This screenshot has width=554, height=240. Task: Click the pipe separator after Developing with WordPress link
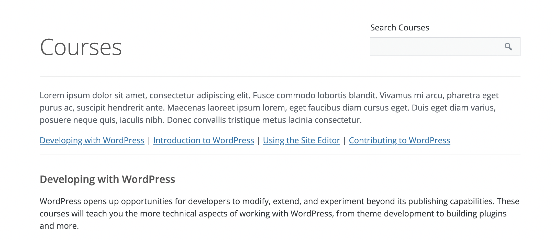(149, 141)
